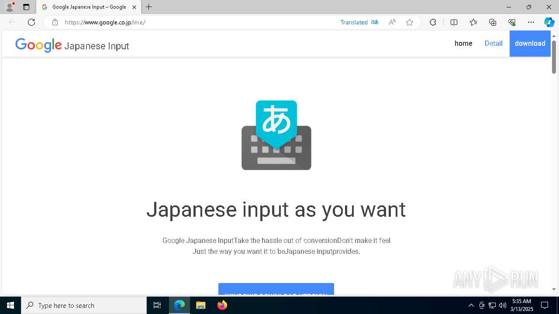Click the Japanese Input keyboard logo

click(276, 135)
